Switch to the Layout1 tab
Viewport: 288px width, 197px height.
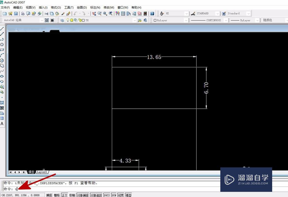click(42, 172)
